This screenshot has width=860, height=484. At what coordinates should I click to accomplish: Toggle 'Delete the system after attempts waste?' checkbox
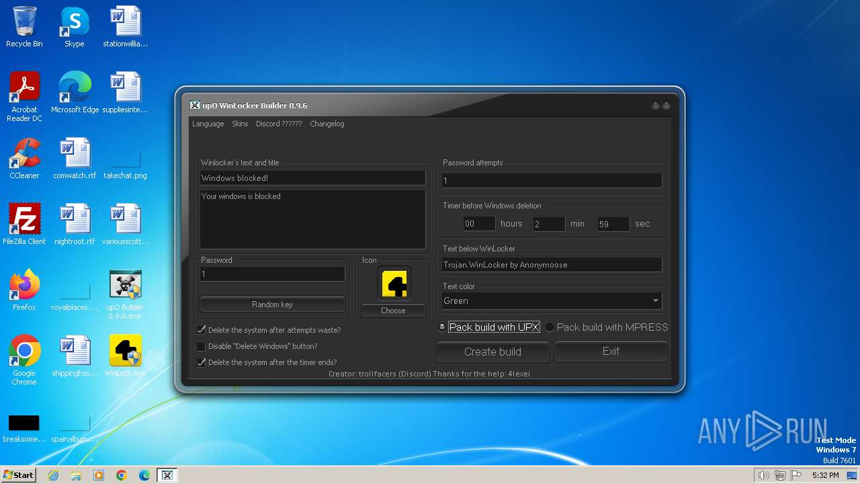click(x=201, y=330)
